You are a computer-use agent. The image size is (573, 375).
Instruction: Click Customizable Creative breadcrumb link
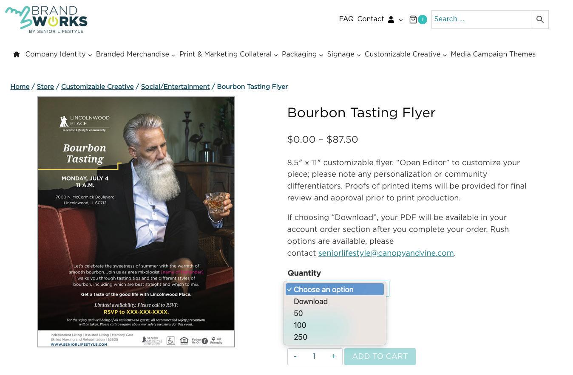pos(97,87)
